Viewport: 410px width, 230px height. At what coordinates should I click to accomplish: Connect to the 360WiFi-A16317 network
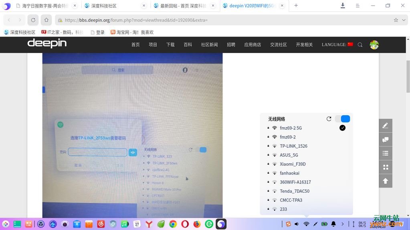[306, 182]
